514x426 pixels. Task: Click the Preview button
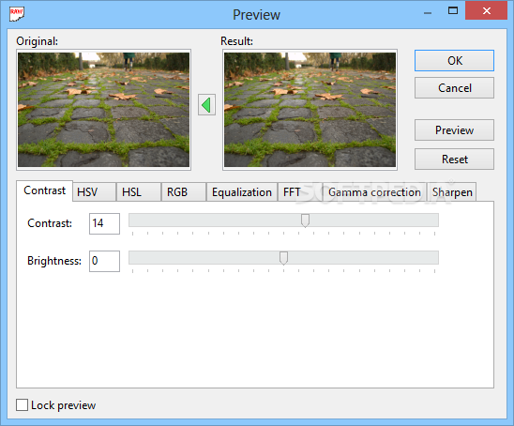pyautogui.click(x=454, y=130)
